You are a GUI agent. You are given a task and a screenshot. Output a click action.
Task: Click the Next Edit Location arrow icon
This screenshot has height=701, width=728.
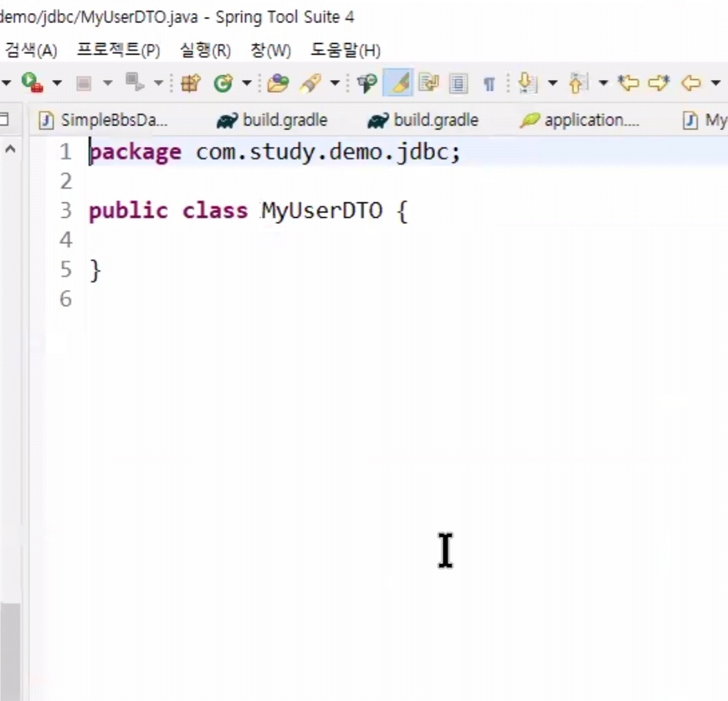pos(659,83)
